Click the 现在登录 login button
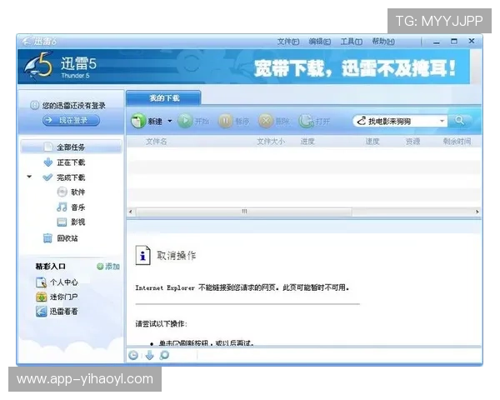The image size is (500, 400). tap(71, 120)
